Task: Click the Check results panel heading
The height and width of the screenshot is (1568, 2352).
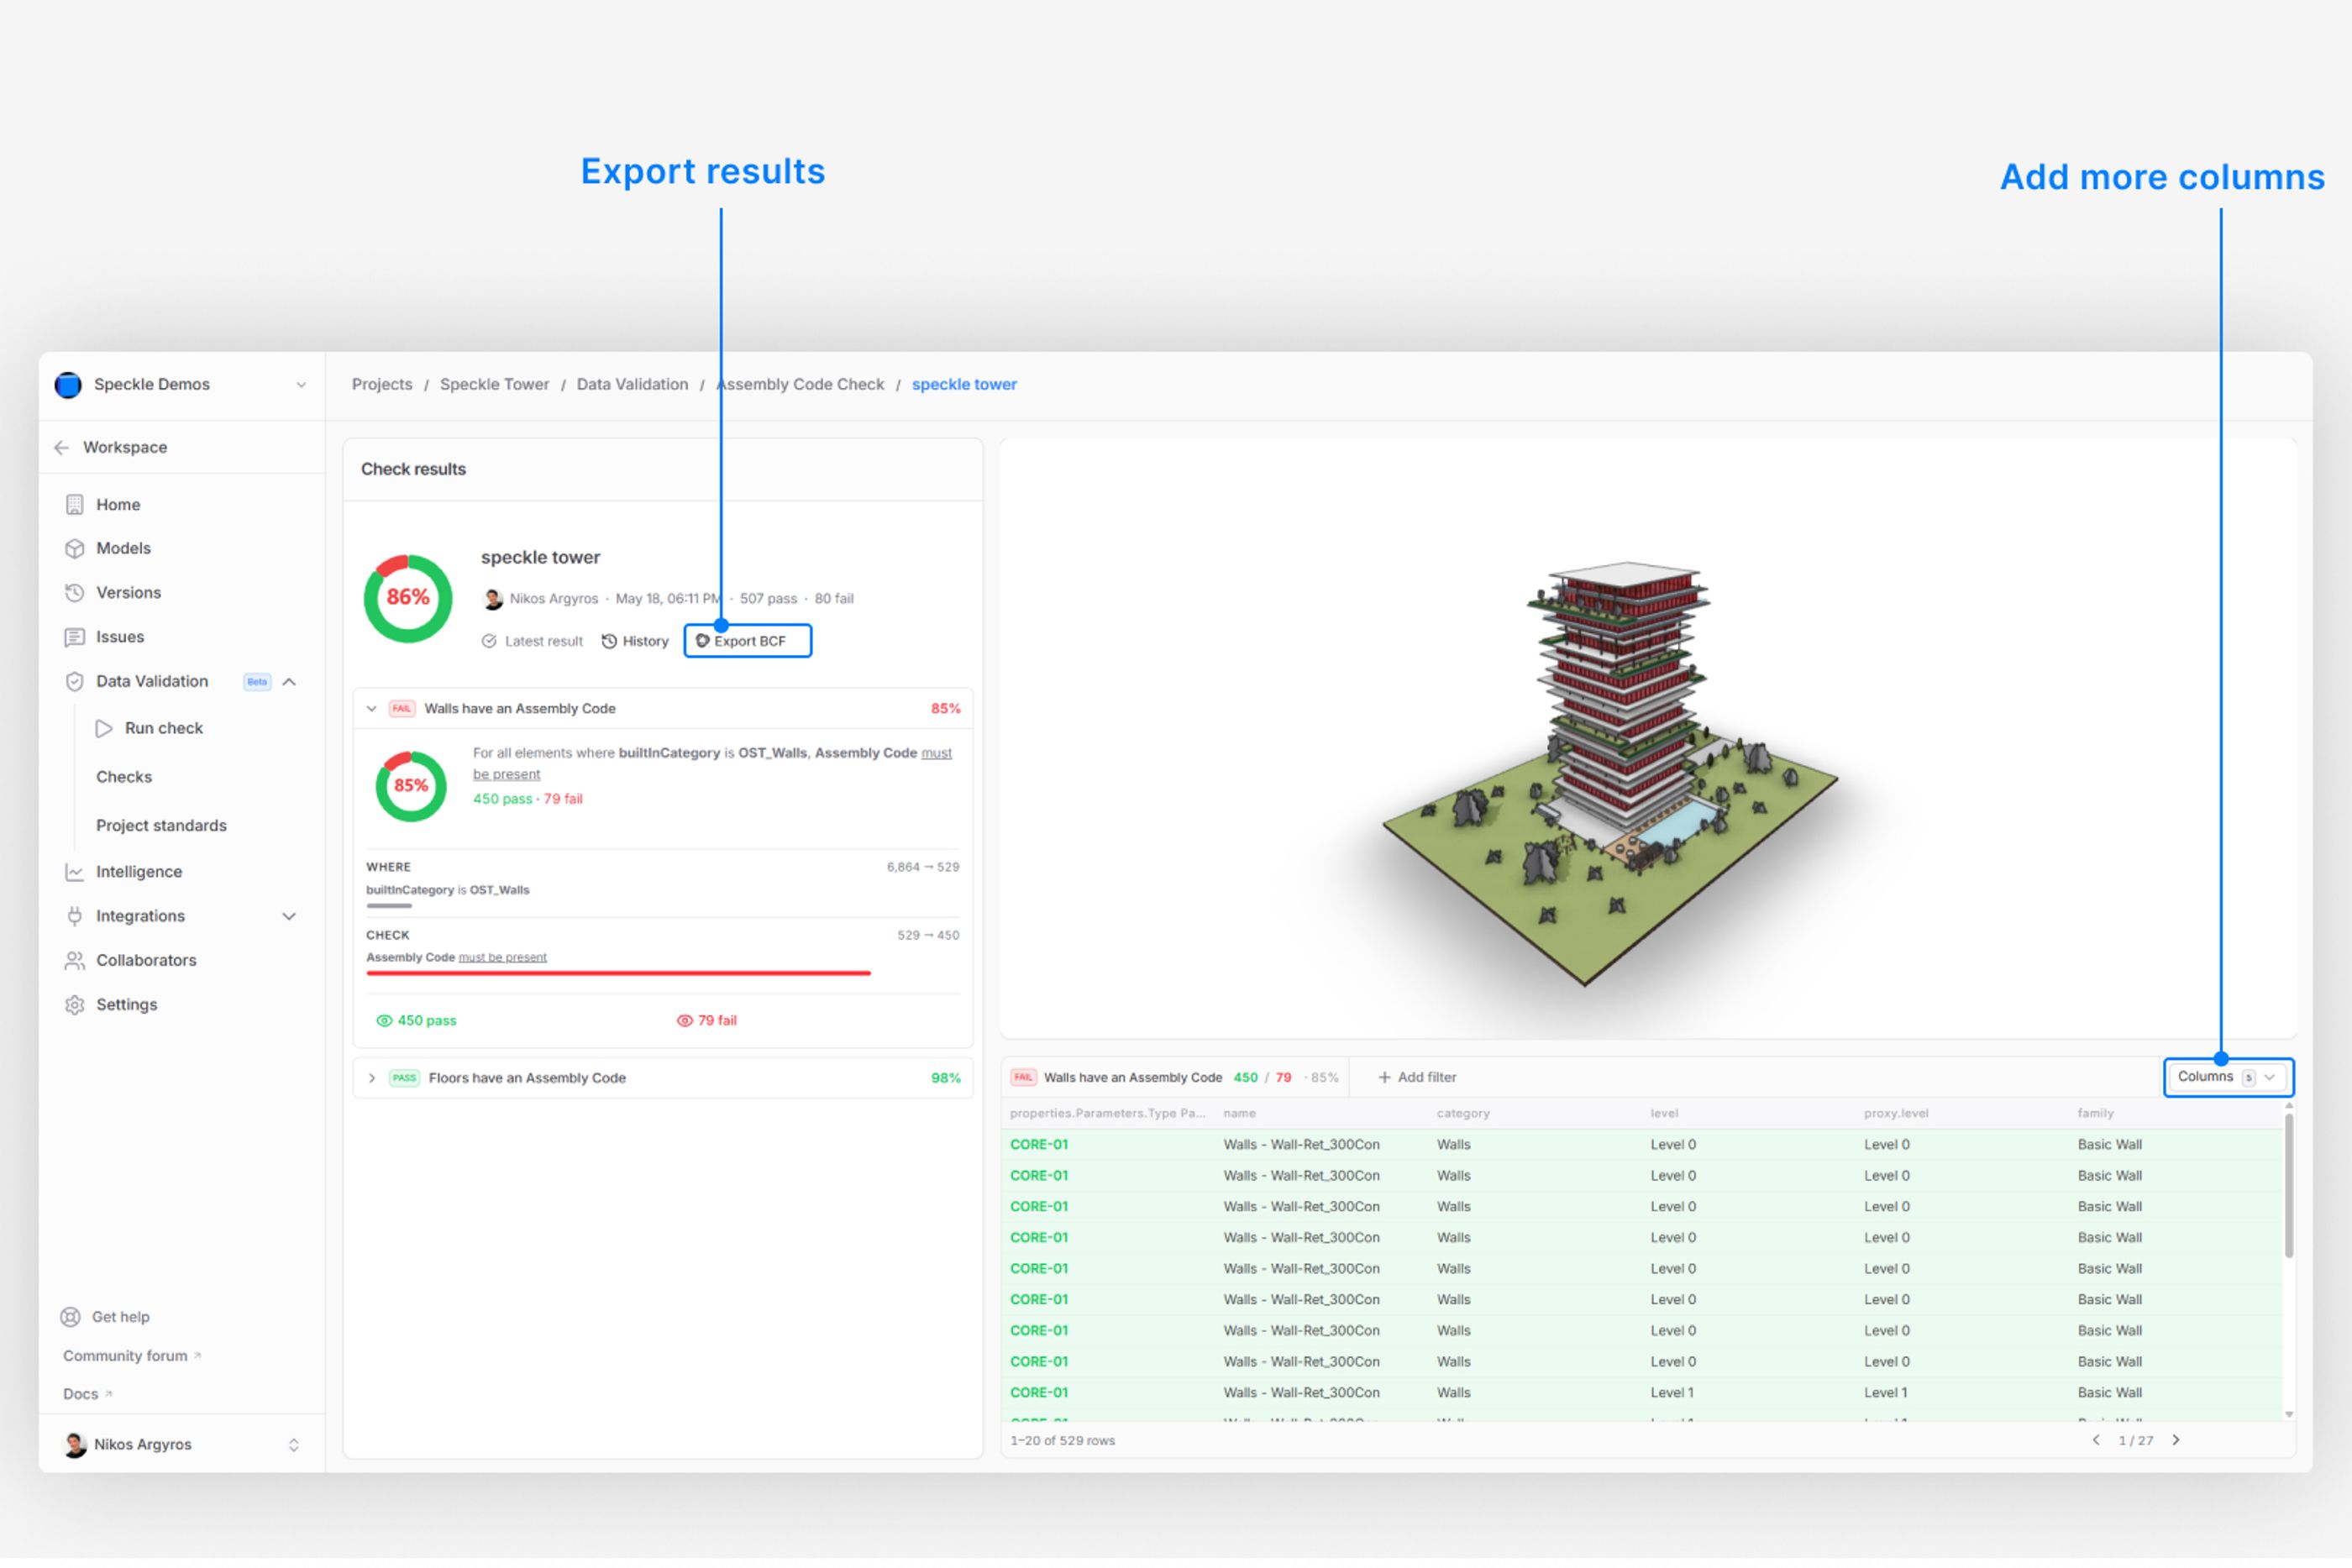Action: (x=413, y=470)
